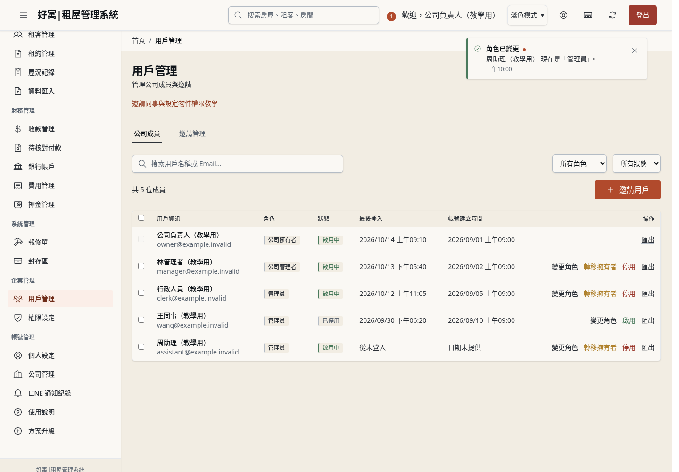Open 使用說明 via its question mark icon
The height and width of the screenshot is (472, 679).
(18, 412)
